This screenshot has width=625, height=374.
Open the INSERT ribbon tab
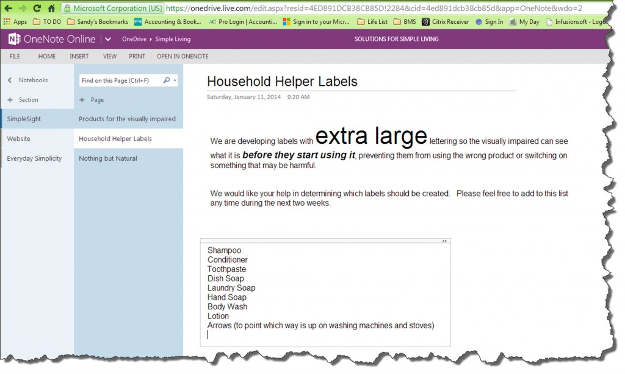79,56
